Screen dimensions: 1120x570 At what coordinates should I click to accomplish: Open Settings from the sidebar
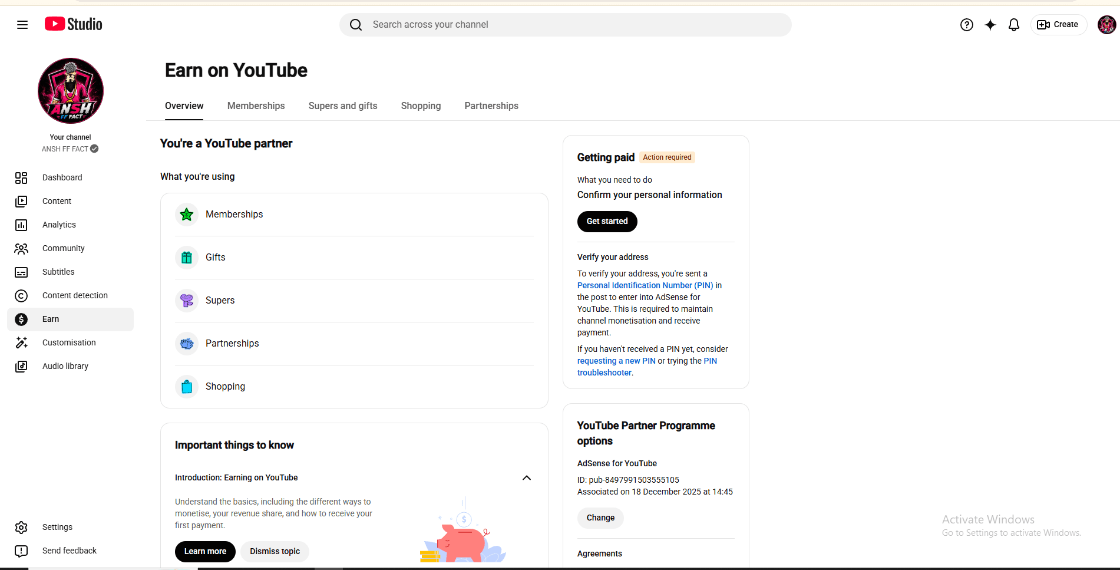point(70,527)
